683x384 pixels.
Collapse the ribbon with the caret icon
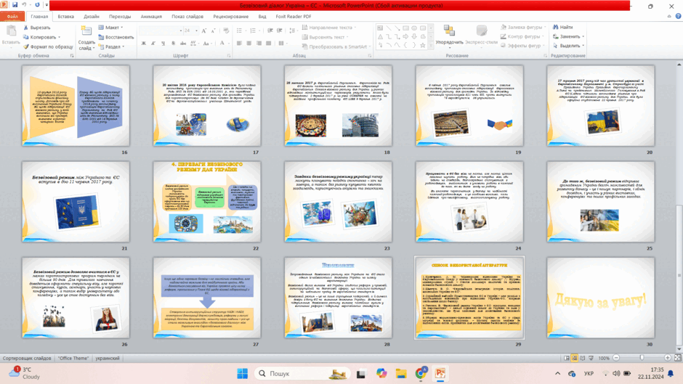(669, 16)
